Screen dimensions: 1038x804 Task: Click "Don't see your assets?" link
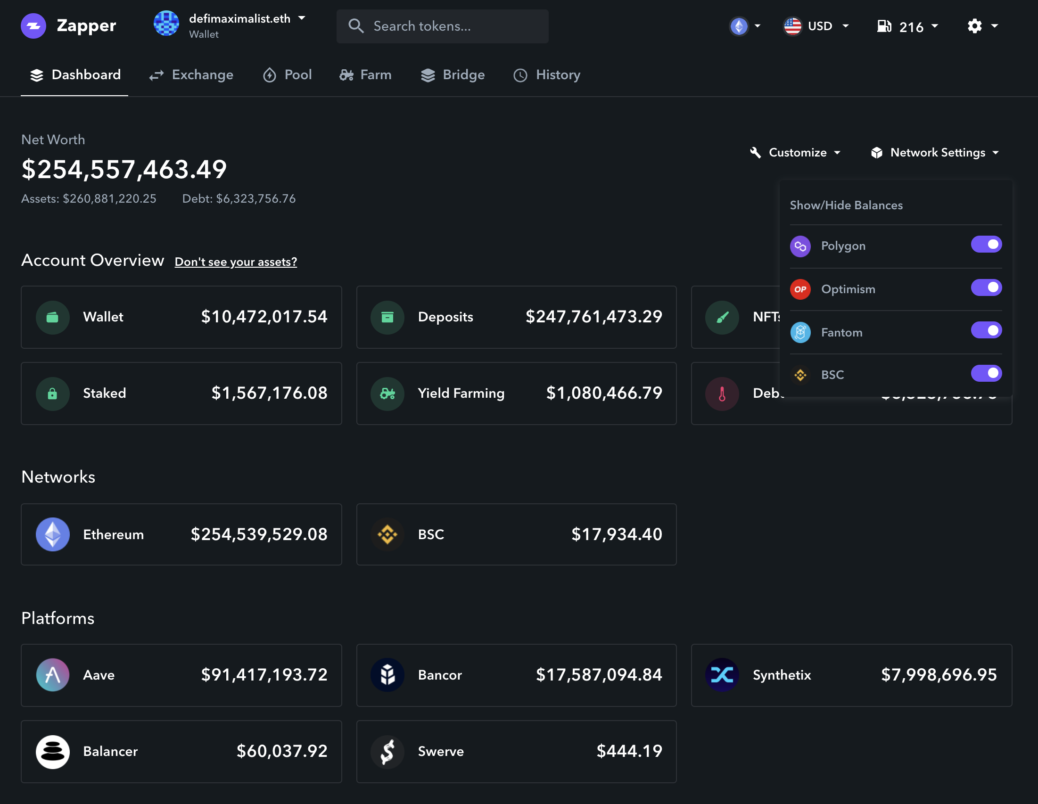[236, 262]
